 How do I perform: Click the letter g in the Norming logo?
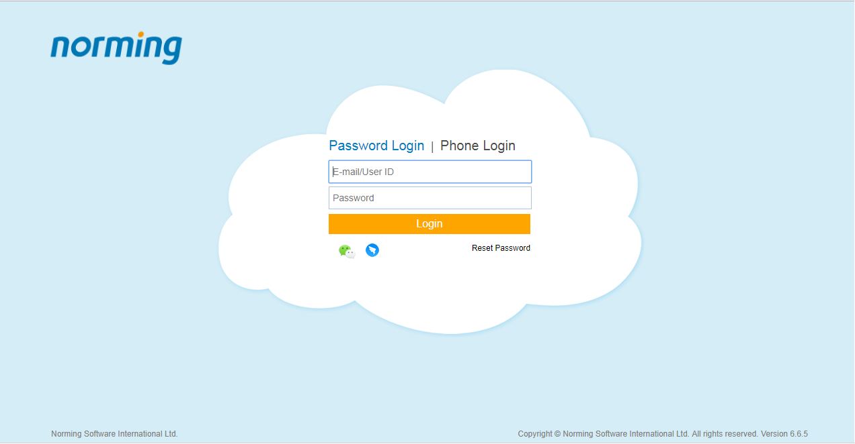[172, 50]
